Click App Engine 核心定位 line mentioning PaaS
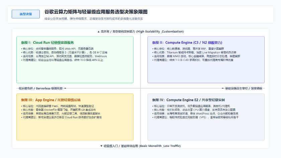This screenshot has height=158, width=281. 58,106
